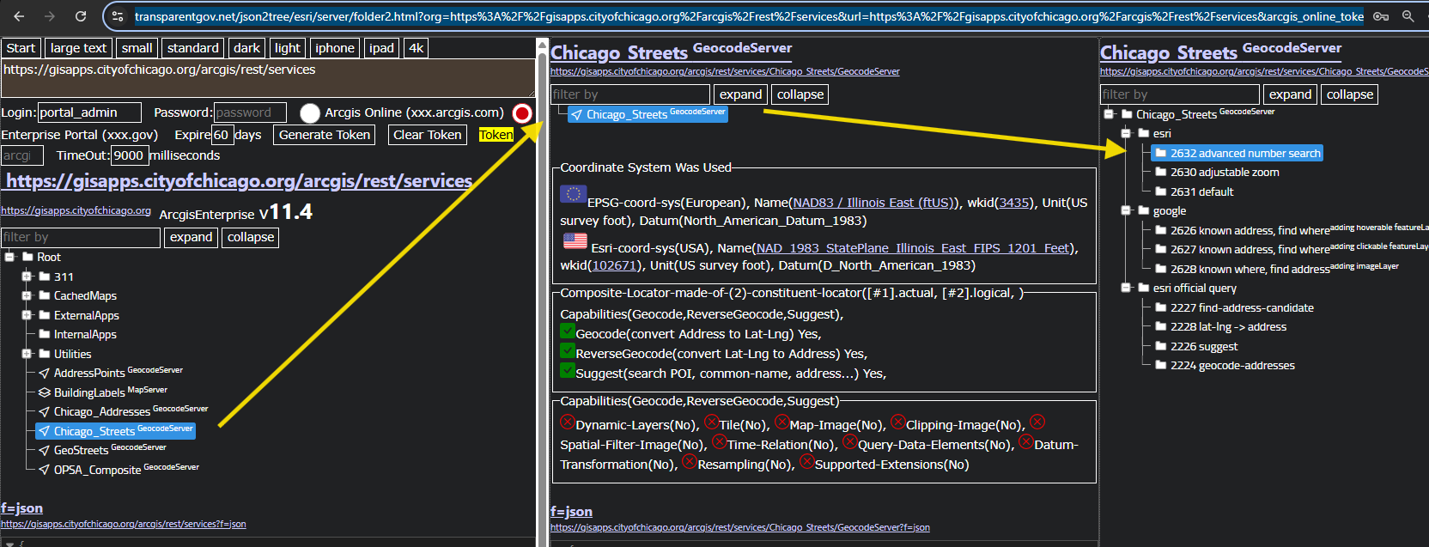Expand the 311 folder node
This screenshot has height=547, width=1429.
[x=27, y=277]
